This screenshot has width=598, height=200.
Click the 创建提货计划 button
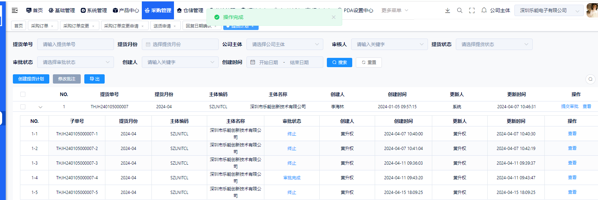click(31, 79)
